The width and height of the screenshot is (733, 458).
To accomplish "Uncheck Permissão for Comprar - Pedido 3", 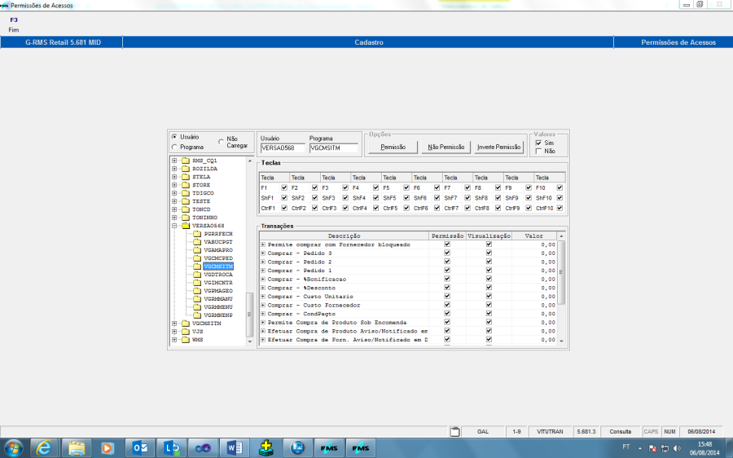I will pyautogui.click(x=447, y=253).
